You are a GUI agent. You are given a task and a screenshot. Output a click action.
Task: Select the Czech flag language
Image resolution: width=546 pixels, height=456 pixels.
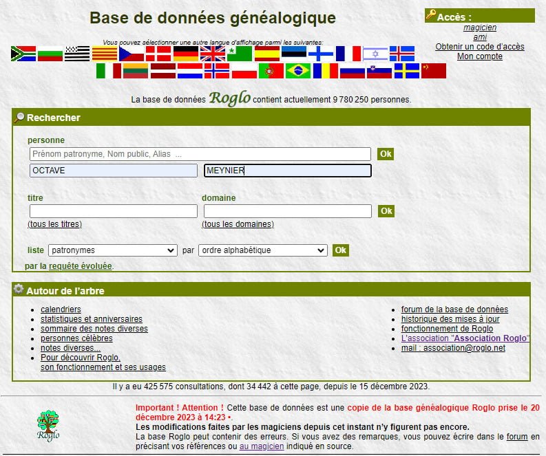(132, 54)
